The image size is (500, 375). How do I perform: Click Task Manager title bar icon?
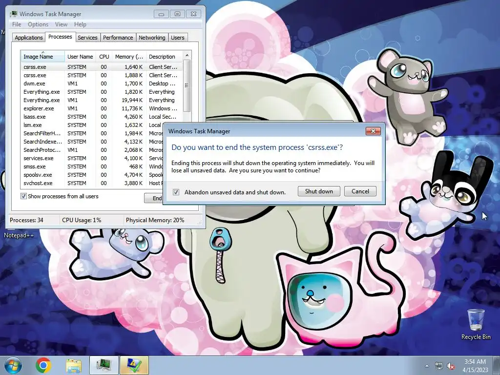click(x=13, y=14)
